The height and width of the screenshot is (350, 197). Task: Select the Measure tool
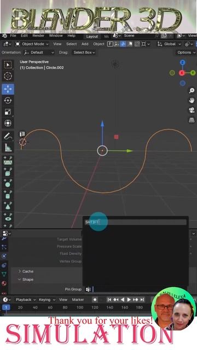point(8,147)
